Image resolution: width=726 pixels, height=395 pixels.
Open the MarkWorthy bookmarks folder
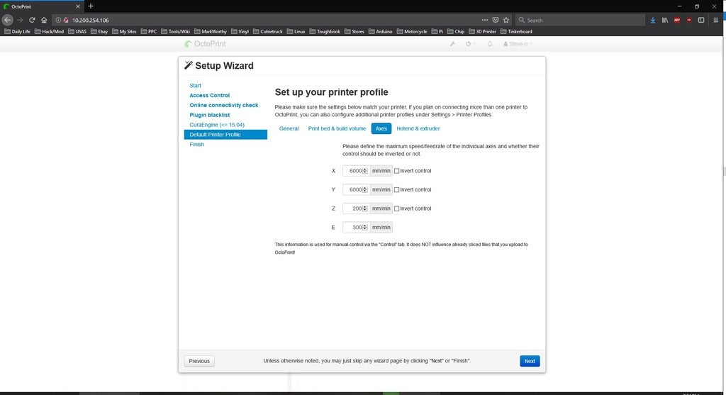211,31
